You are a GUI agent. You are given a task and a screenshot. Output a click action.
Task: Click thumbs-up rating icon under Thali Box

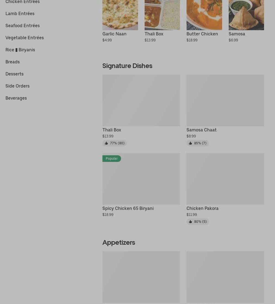106,143
